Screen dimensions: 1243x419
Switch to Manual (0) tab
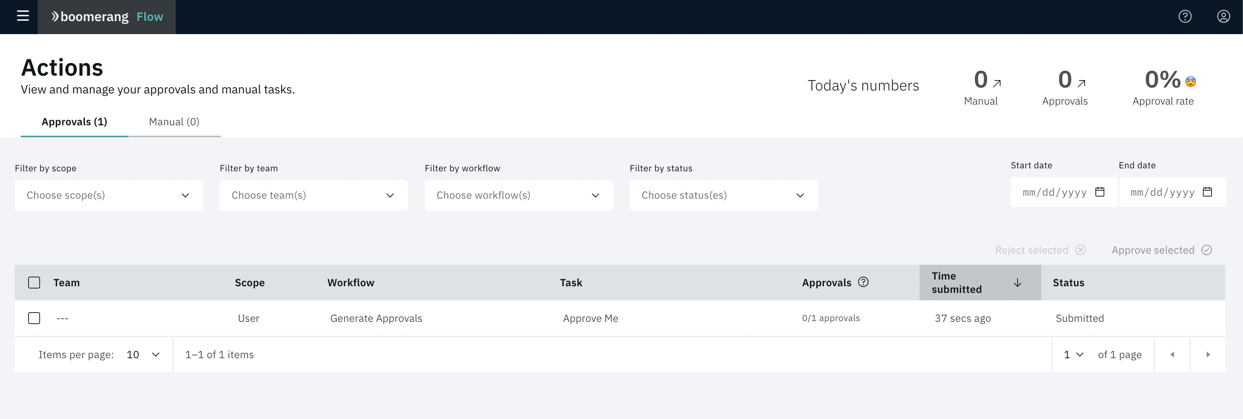(x=174, y=122)
